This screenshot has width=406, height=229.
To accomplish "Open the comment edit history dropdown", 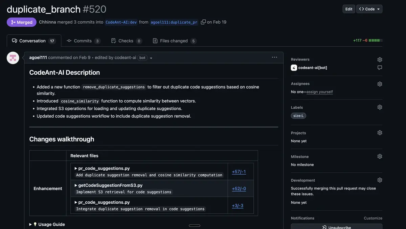I will pos(151,58).
